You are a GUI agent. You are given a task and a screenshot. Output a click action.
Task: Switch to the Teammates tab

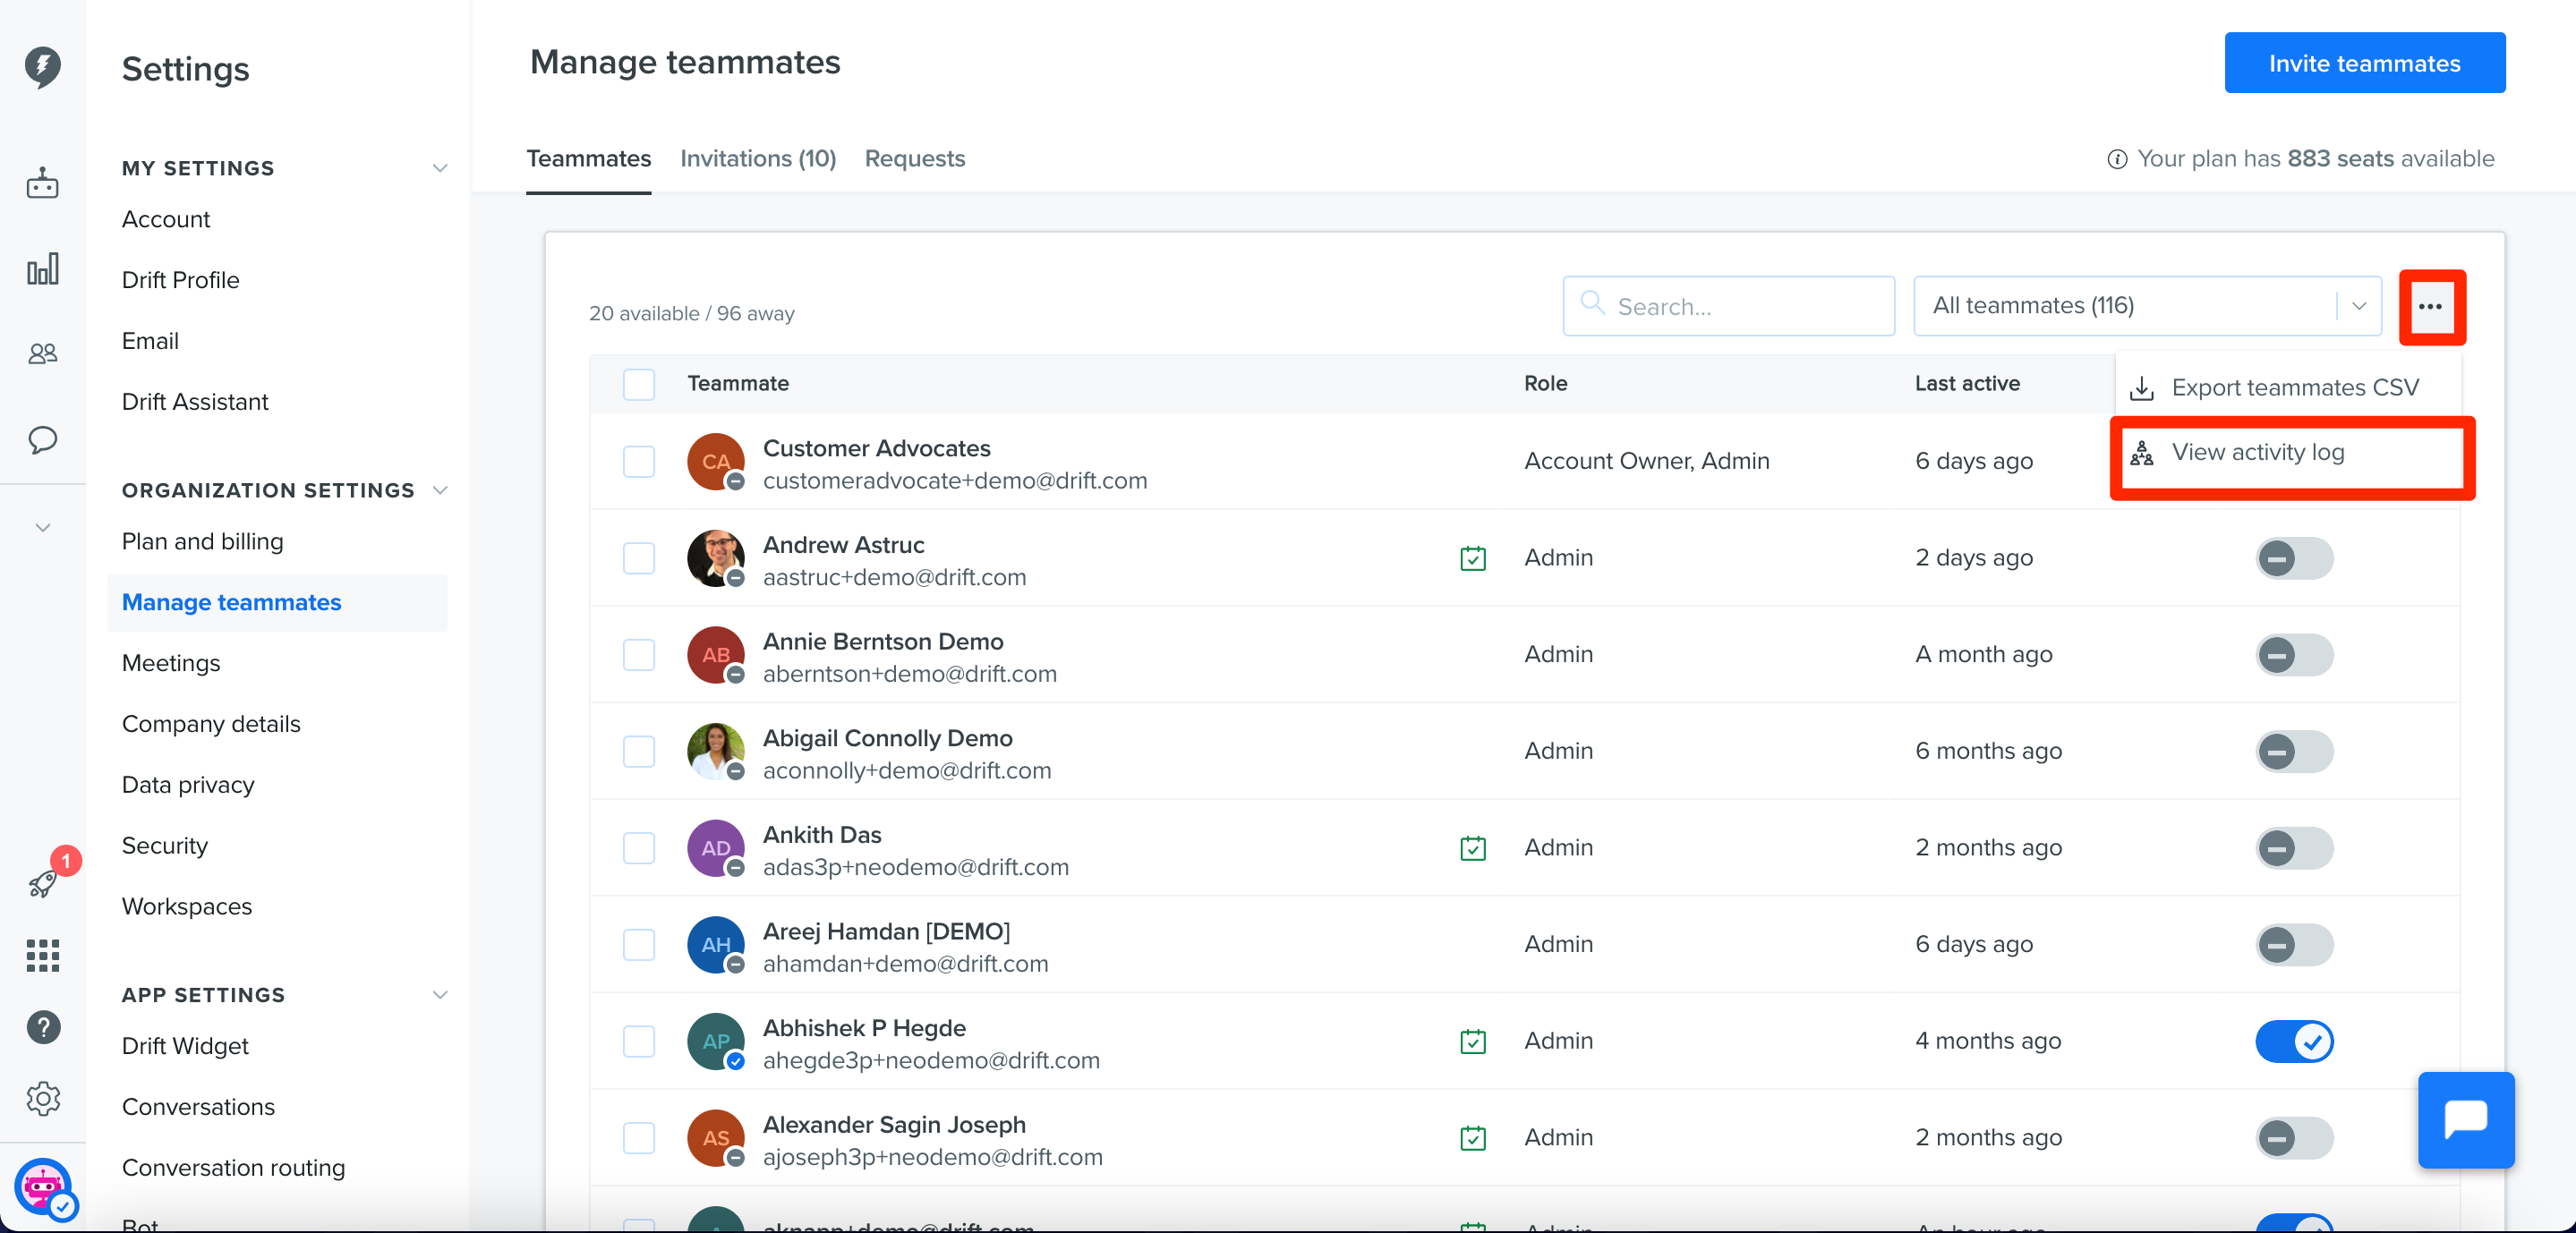coord(588,159)
